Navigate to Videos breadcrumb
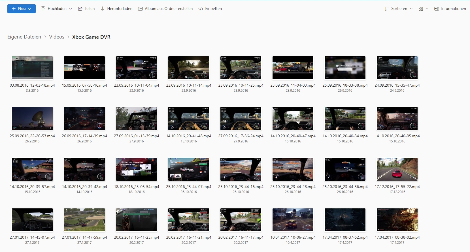 click(x=57, y=37)
